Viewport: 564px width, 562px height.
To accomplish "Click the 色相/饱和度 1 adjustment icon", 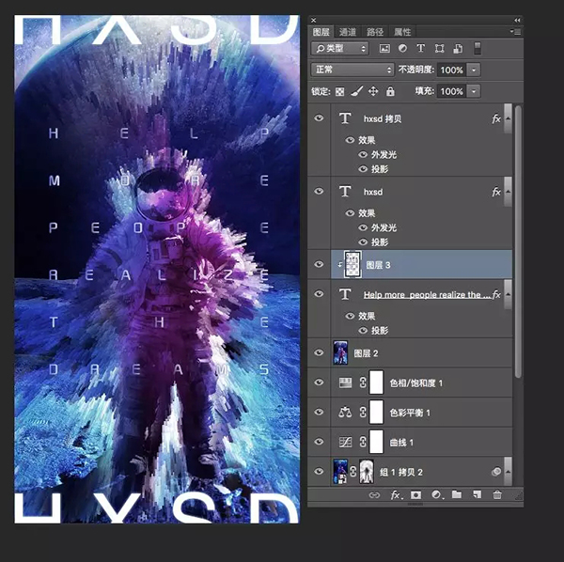I will pyautogui.click(x=345, y=382).
